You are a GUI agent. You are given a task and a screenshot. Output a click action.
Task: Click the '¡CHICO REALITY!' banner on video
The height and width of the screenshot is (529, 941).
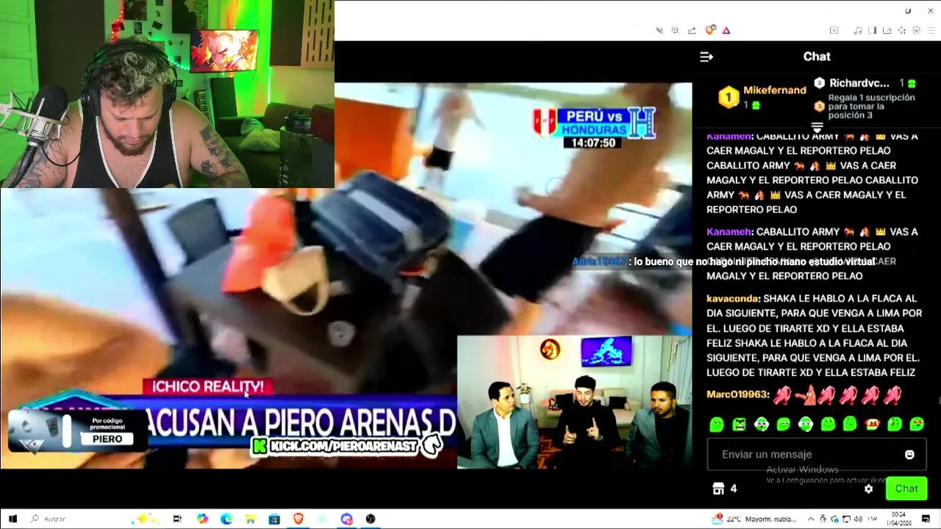(x=208, y=386)
